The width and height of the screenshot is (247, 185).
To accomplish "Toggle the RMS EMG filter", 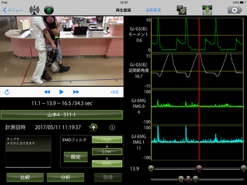I will pyautogui.click(x=107, y=163).
